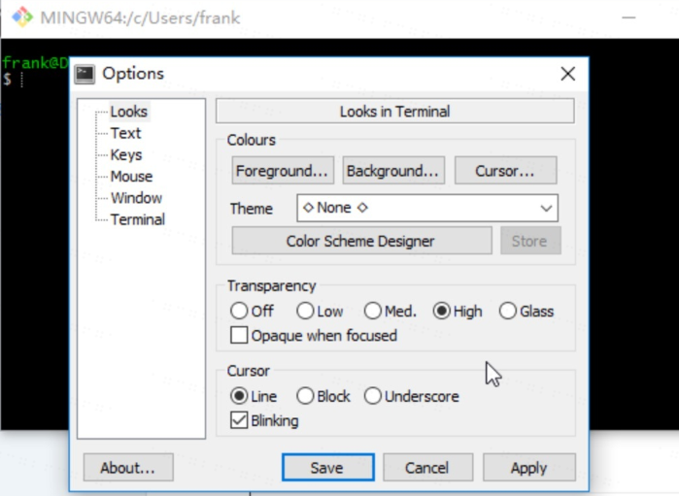Set transparency to Off
This screenshot has width=679, height=496.
click(x=252, y=311)
